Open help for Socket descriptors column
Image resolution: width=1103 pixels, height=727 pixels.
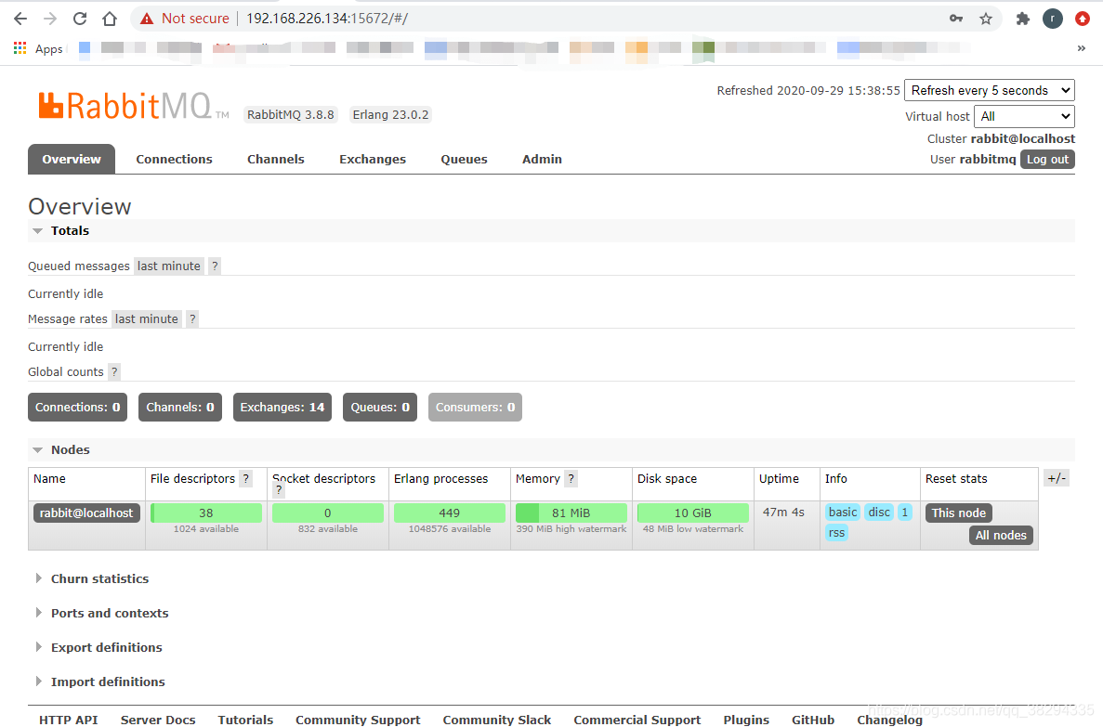tap(279, 490)
